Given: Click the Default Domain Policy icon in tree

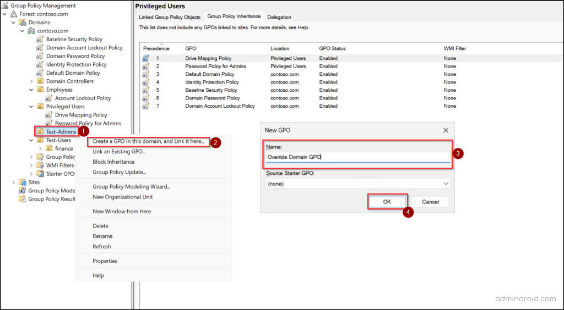Looking at the screenshot, I should click(x=40, y=73).
